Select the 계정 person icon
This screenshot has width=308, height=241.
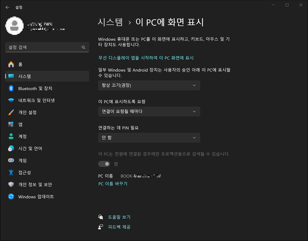(11, 136)
